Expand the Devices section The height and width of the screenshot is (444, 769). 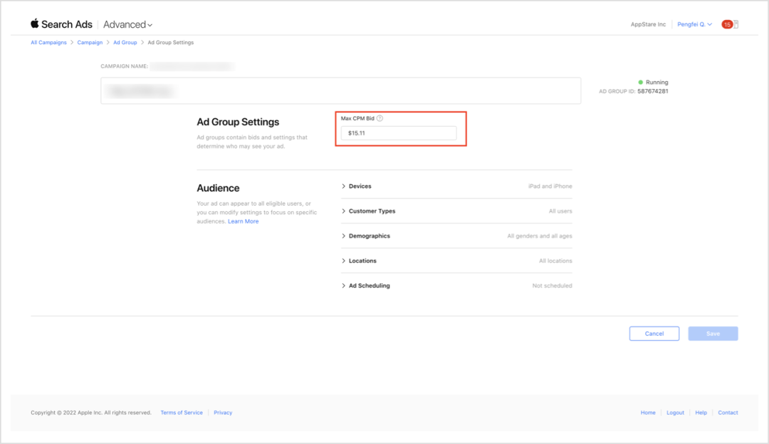pyautogui.click(x=360, y=186)
